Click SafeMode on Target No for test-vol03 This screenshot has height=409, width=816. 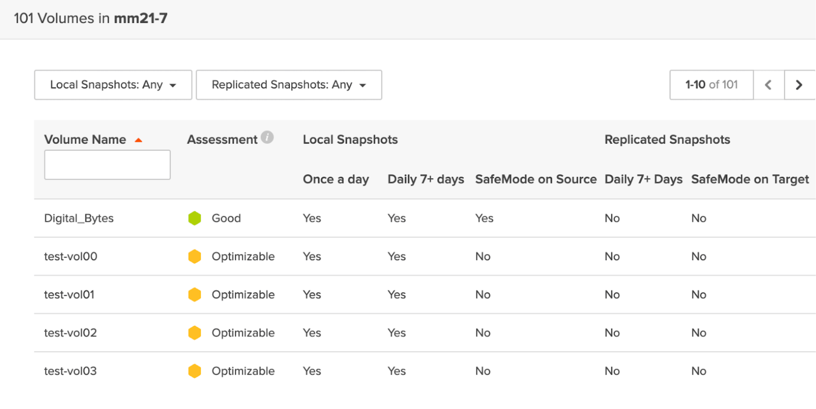tap(699, 371)
